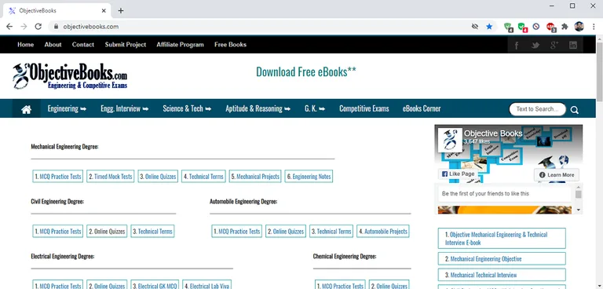The height and width of the screenshot is (289, 603).
Task: Click the padlock site info icon
Action: coord(57,27)
